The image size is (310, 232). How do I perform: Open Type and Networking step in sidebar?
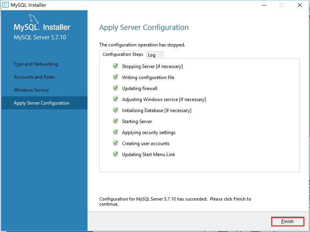pyautogui.click(x=36, y=64)
